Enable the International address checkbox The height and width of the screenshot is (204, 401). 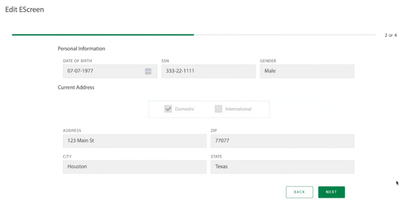point(219,109)
